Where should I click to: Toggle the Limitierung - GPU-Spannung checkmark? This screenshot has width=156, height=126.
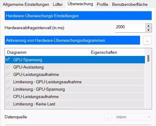pyautogui.click(x=8, y=89)
